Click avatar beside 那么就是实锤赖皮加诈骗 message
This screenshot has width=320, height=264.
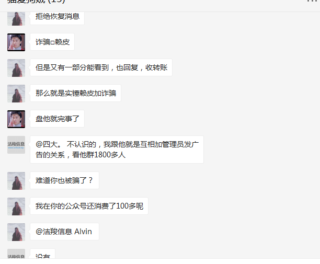pos(16,94)
